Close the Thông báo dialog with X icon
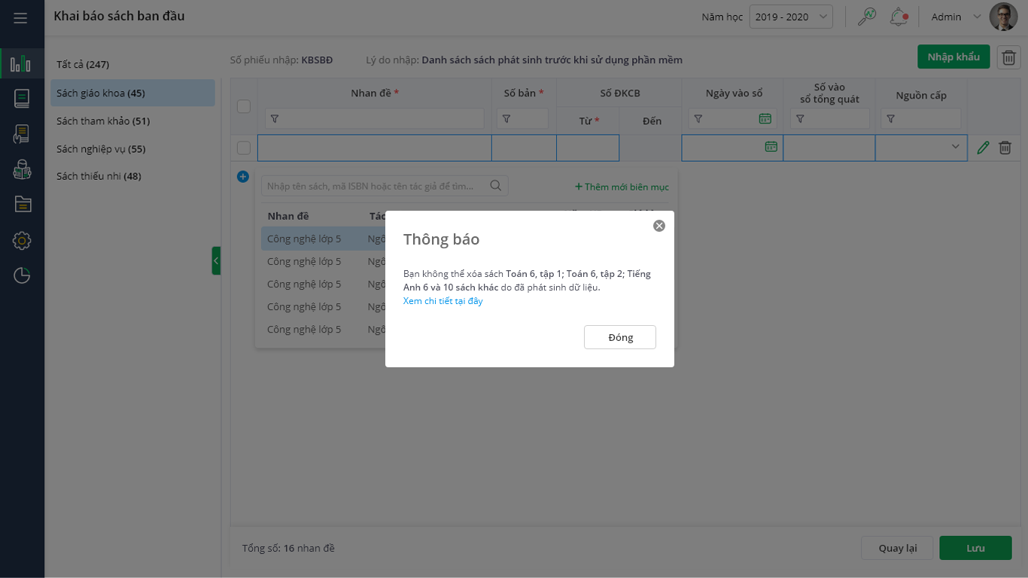The width and height of the screenshot is (1028, 578). click(659, 226)
